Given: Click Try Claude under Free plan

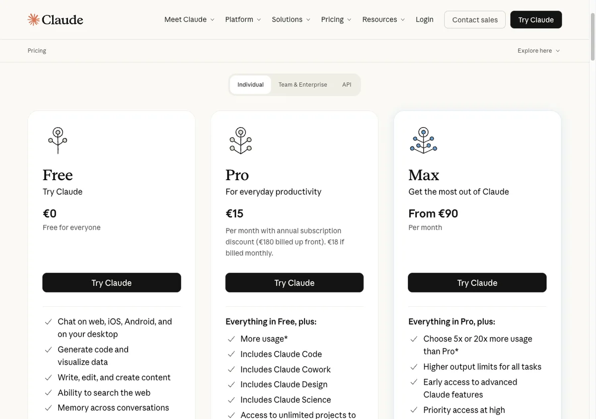Looking at the screenshot, I should [112, 282].
